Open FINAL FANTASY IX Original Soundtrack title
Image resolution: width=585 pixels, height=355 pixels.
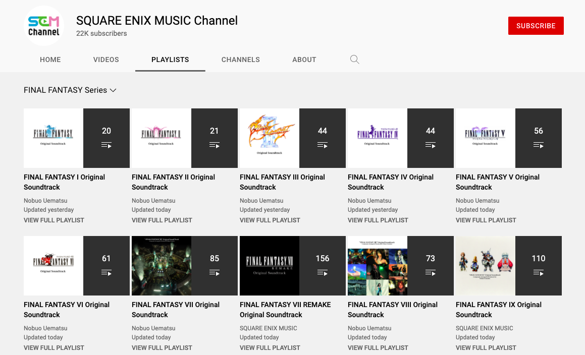click(499, 310)
